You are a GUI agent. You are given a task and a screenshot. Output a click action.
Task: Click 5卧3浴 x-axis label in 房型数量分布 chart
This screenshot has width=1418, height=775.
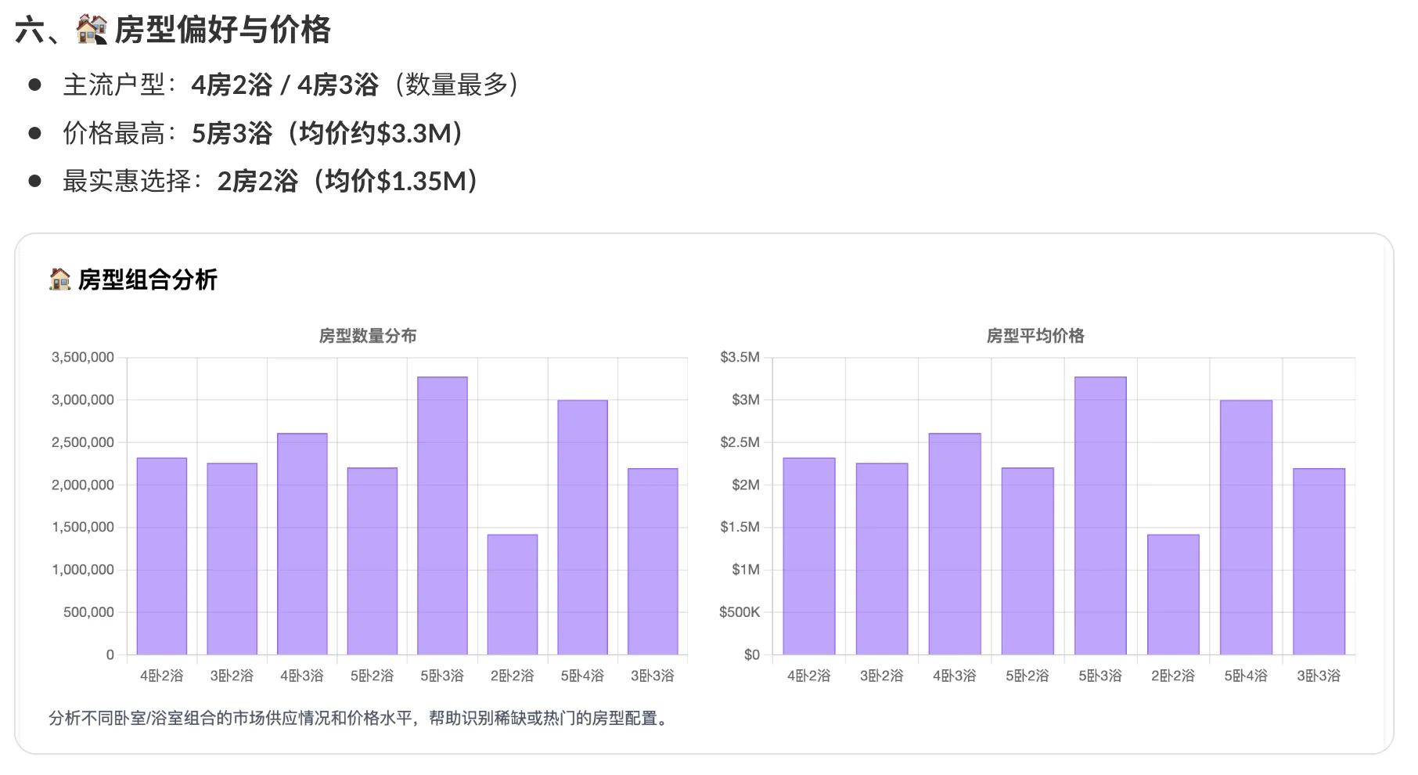click(x=442, y=676)
